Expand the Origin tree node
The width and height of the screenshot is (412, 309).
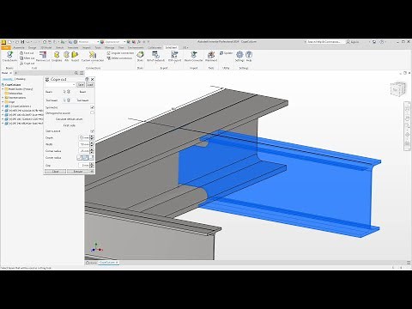(x=3, y=102)
